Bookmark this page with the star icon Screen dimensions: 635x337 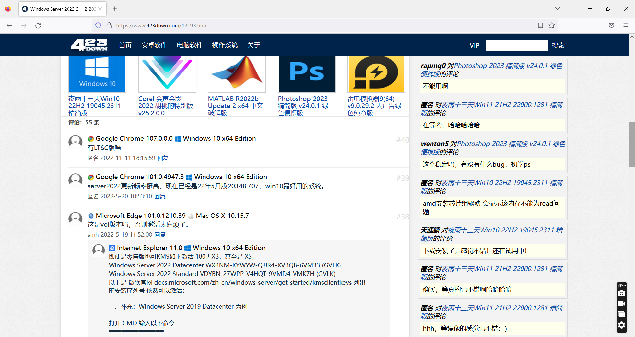[551, 25]
